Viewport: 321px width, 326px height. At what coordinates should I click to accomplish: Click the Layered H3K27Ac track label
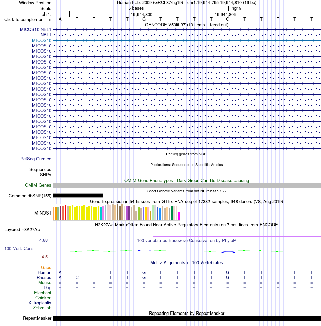click(x=22, y=229)
